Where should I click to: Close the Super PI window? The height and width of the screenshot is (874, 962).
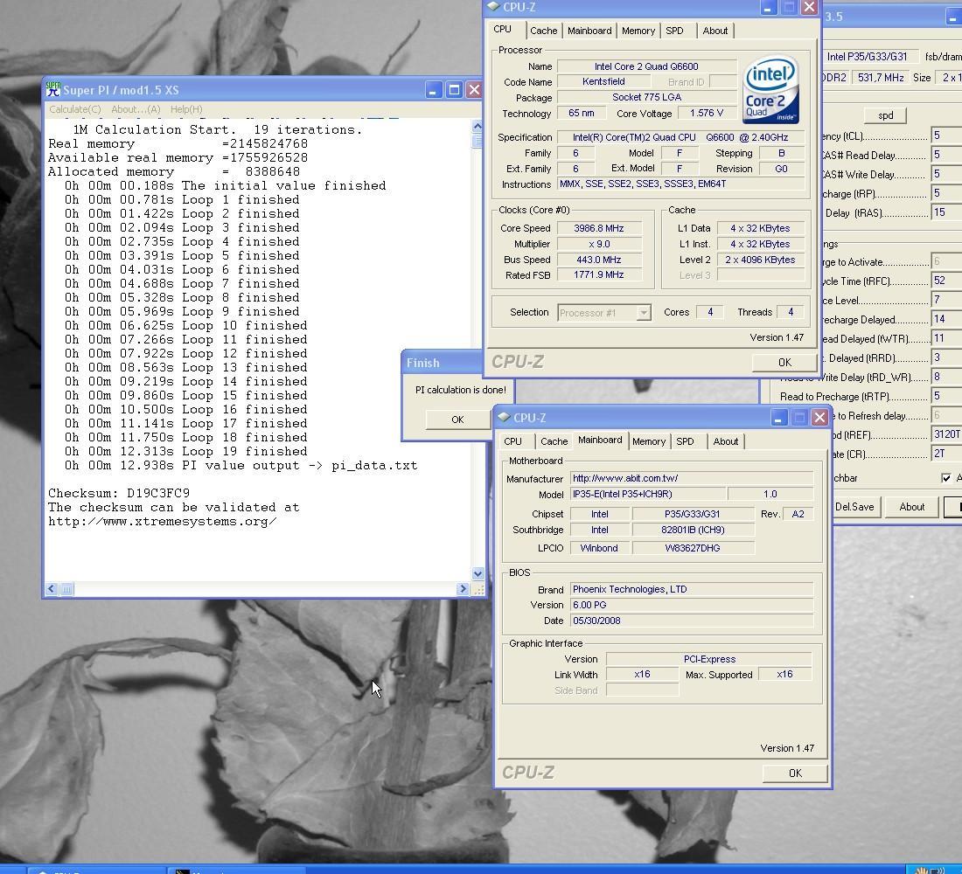[x=474, y=90]
